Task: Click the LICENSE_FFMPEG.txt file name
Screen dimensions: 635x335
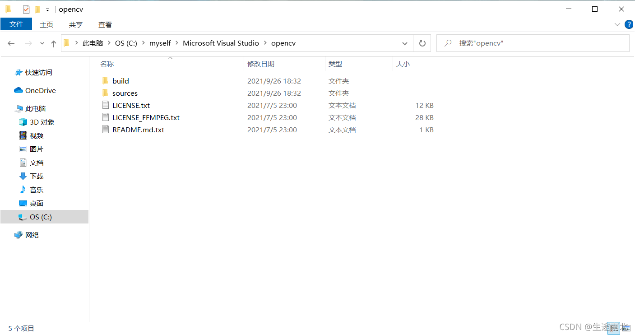Action: (x=146, y=117)
